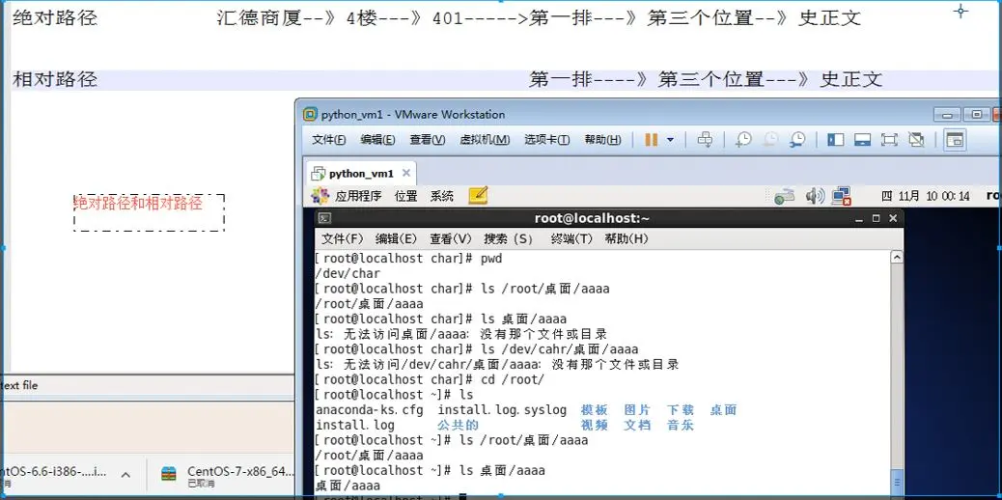This screenshot has width=1002, height=500.
Task: Revert to snapshot clock icon (greyed)
Action: tap(770, 139)
